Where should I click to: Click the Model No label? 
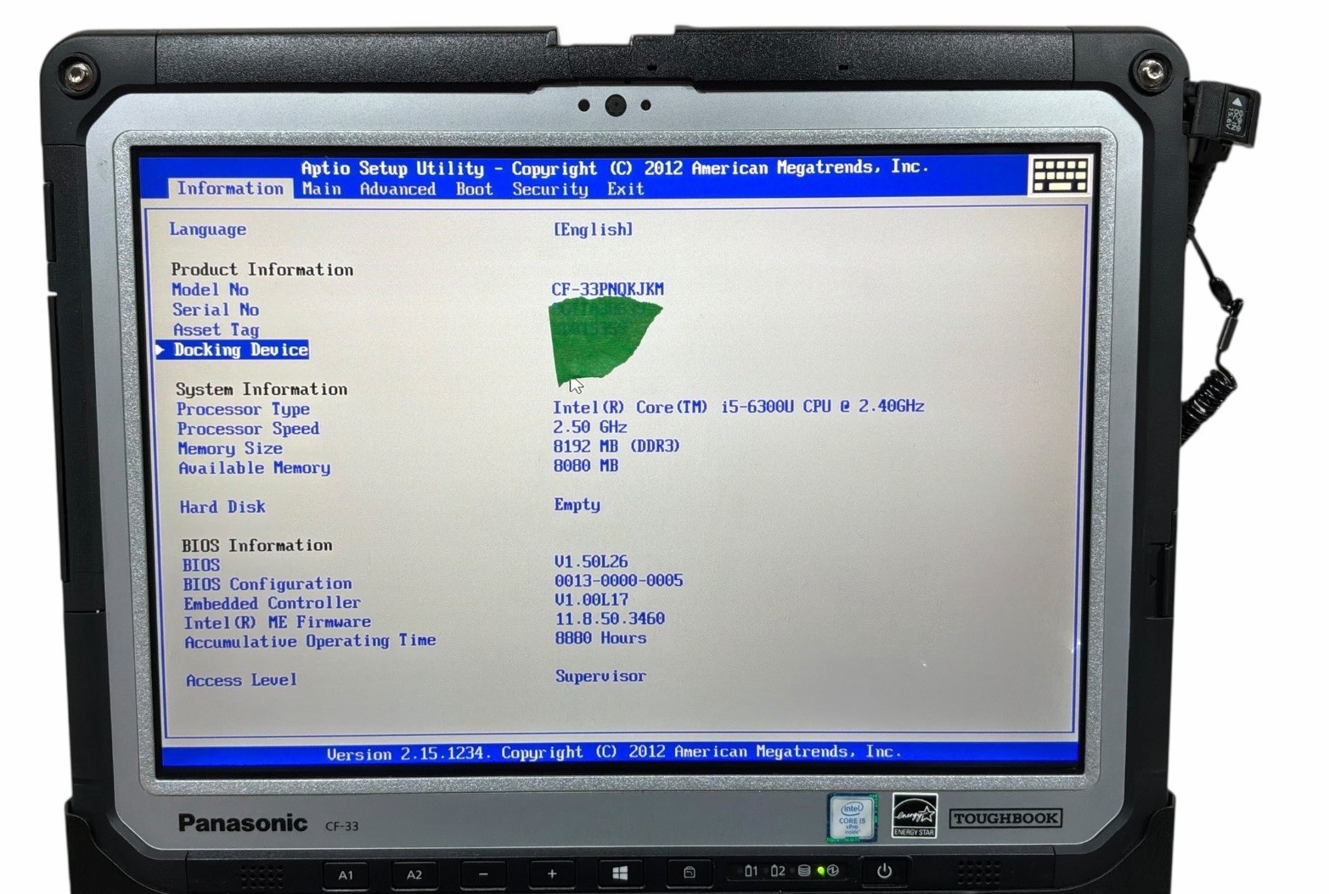(x=210, y=290)
